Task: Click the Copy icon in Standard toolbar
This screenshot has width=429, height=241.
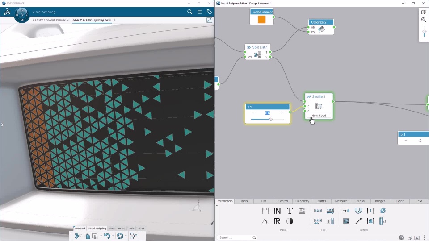Action: [87, 236]
